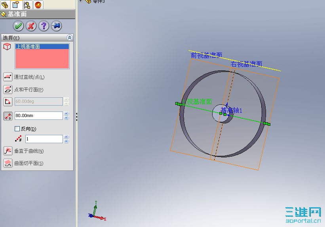Open help with purple question mark
The width and height of the screenshot is (325, 227).
[x=44, y=26]
